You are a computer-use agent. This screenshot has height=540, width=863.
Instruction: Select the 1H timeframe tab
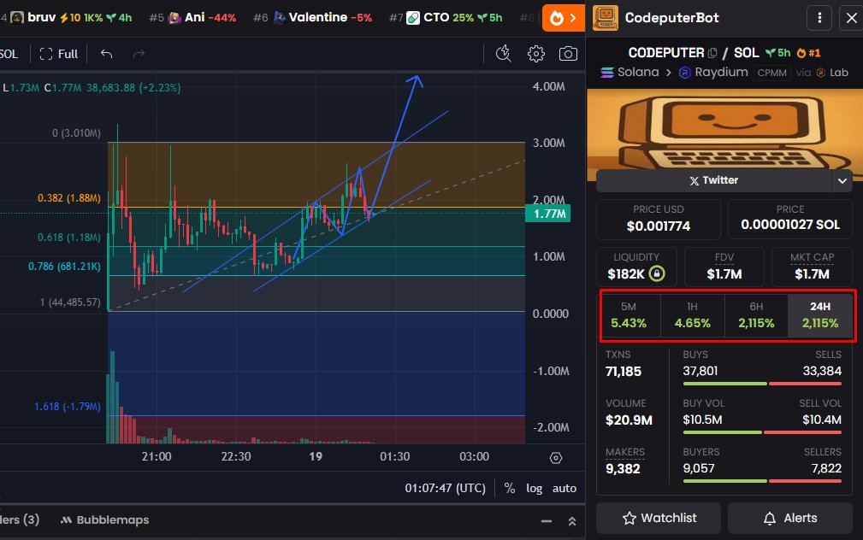693,315
